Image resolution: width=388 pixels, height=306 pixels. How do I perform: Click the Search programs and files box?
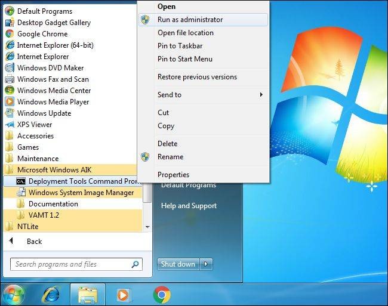coord(76,264)
